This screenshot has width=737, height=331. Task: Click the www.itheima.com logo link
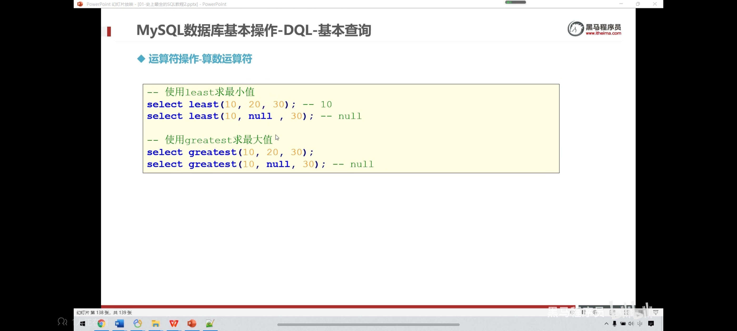pos(603,33)
